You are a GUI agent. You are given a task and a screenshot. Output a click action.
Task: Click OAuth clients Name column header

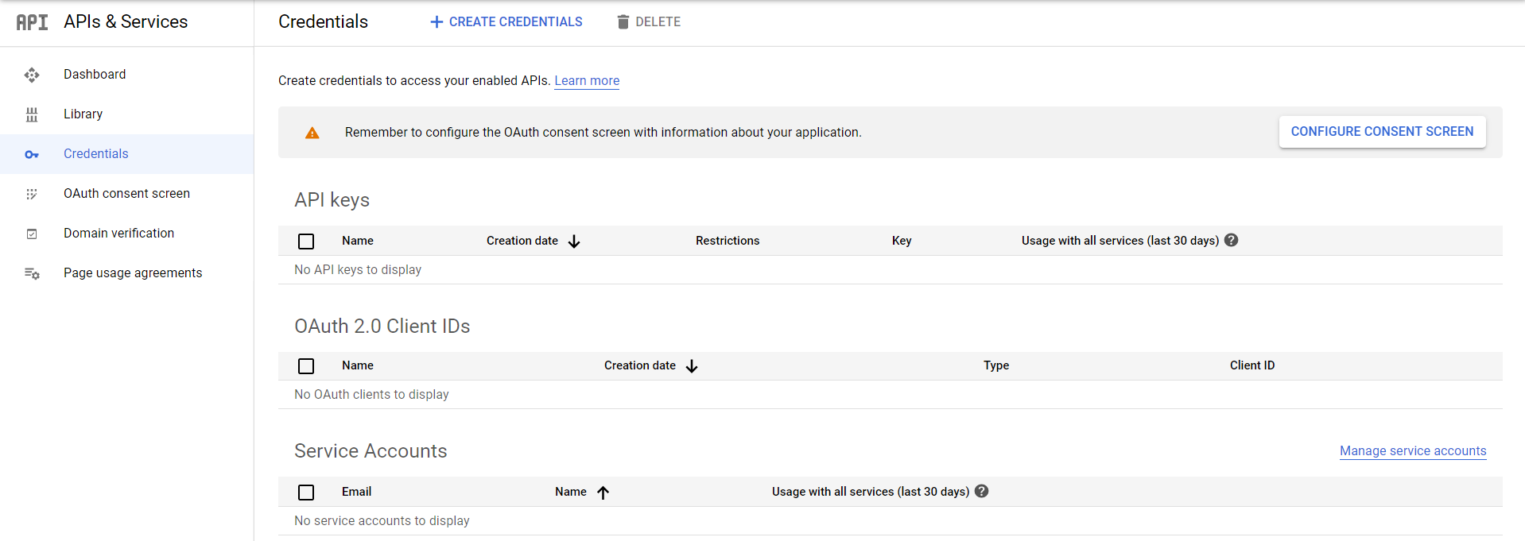[x=358, y=365]
